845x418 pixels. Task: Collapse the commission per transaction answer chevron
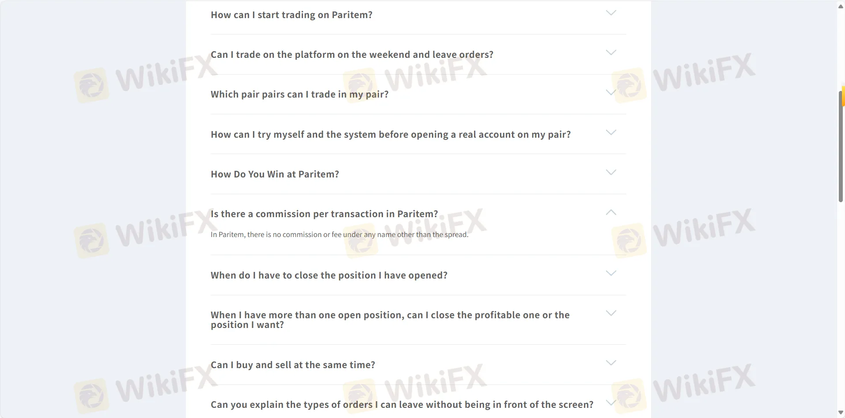tap(611, 212)
